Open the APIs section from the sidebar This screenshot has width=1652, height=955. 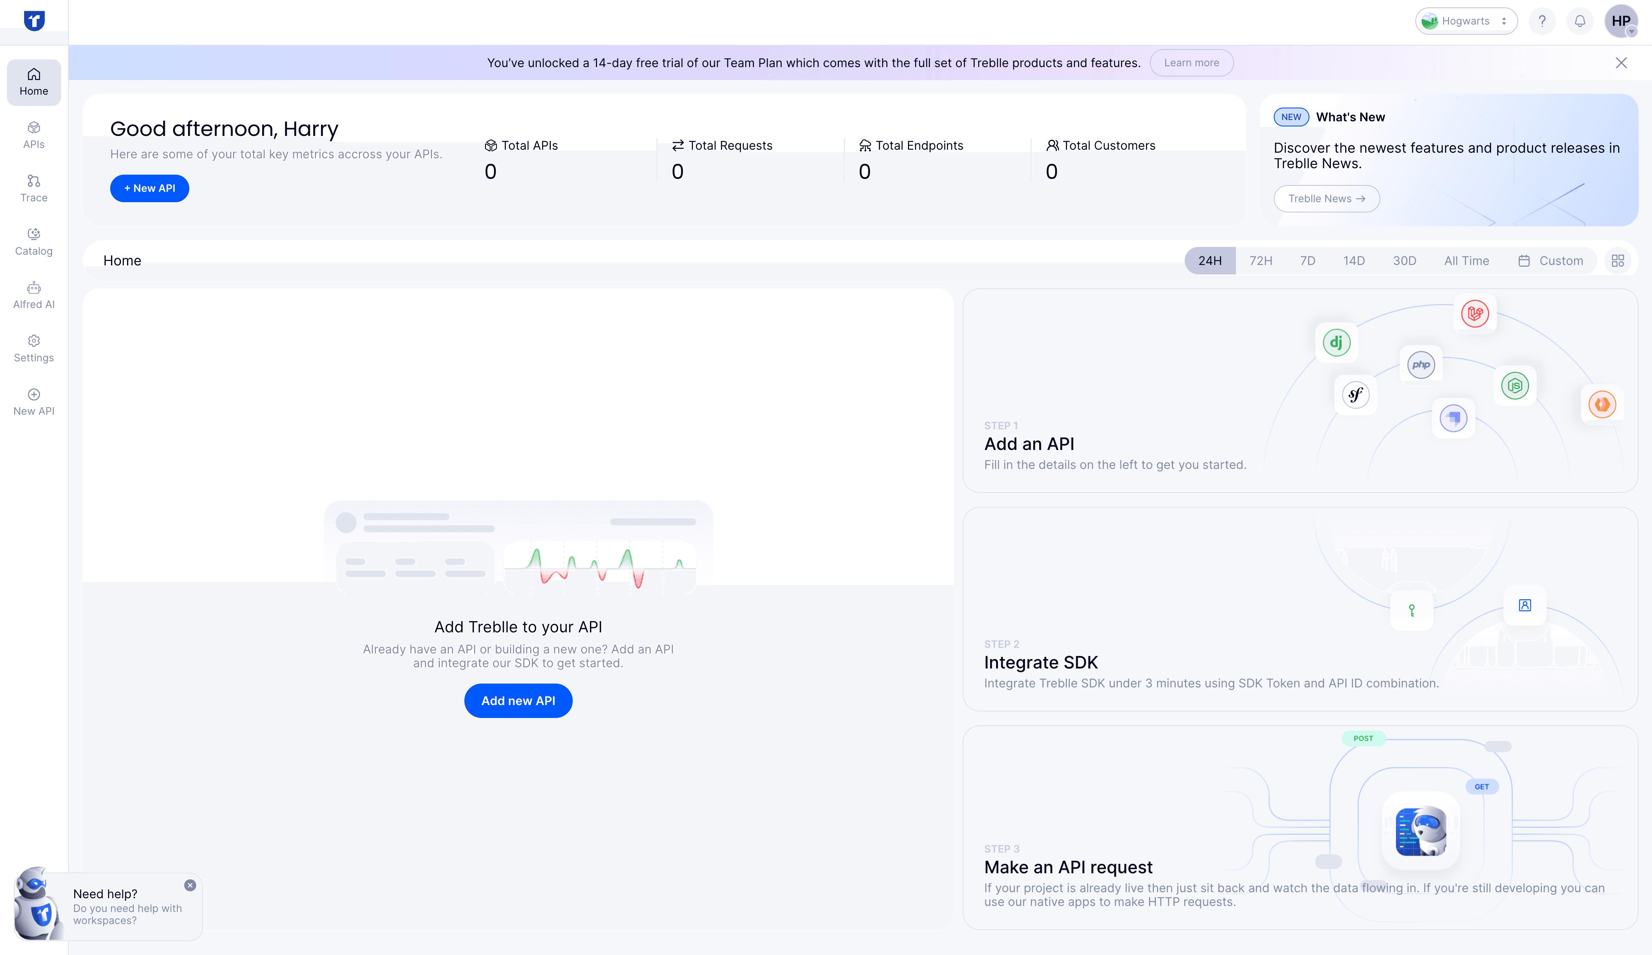pos(34,134)
